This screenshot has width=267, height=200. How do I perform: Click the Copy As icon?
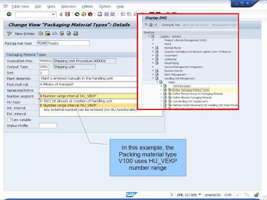41,33
